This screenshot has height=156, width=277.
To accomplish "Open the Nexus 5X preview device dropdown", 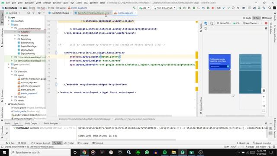I will (224, 23).
